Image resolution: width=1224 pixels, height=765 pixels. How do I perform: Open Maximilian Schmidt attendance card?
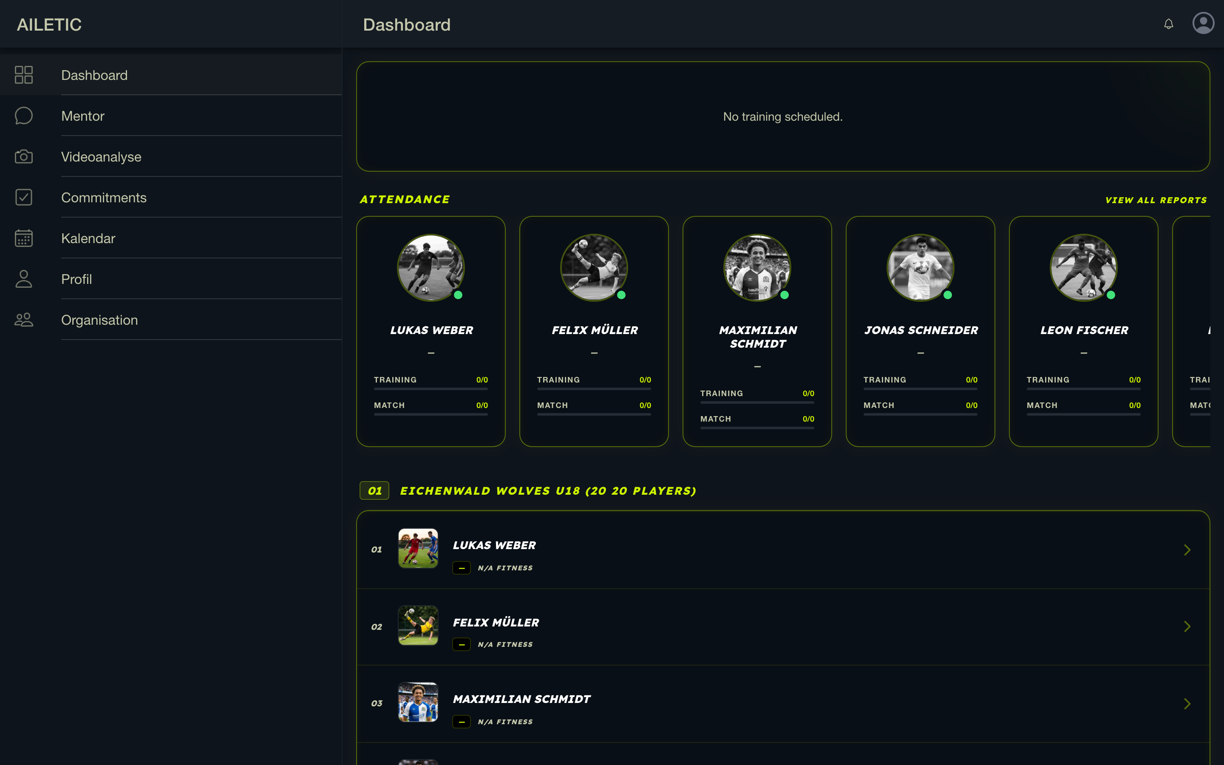pyautogui.click(x=757, y=331)
